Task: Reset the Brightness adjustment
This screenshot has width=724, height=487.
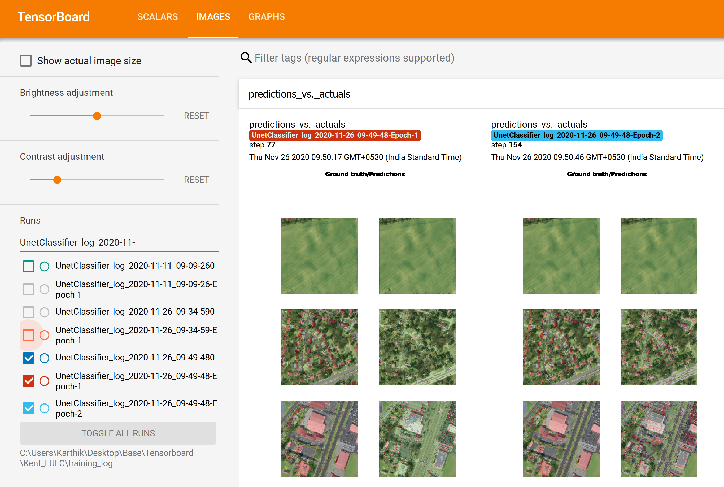Action: pyautogui.click(x=197, y=116)
